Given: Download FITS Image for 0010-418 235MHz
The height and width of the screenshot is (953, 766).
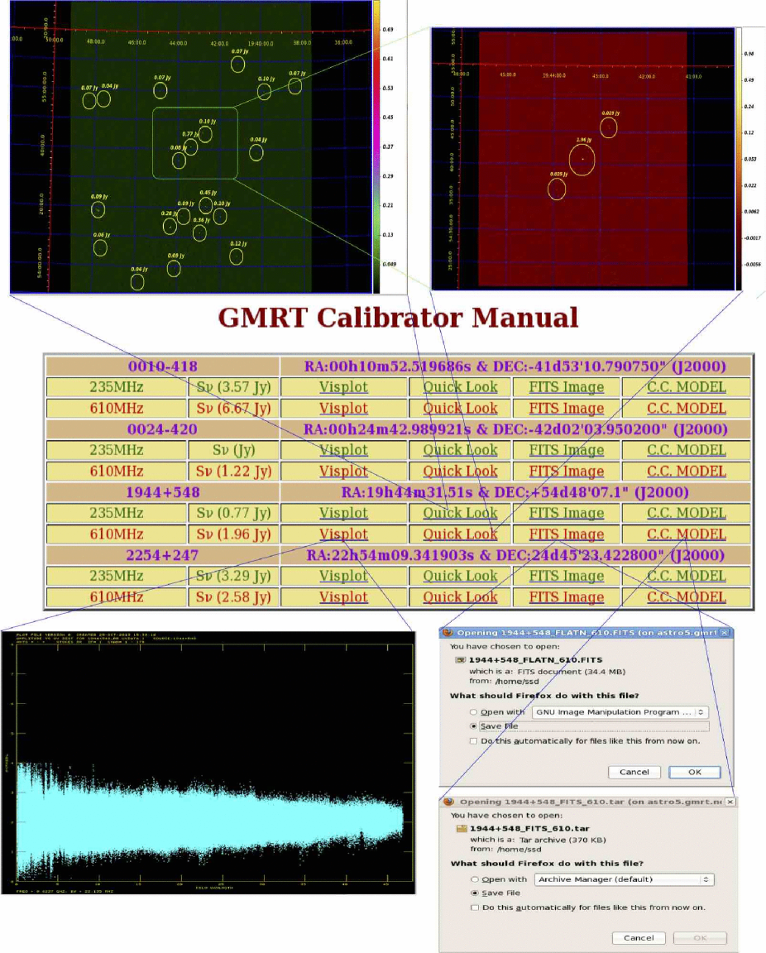Looking at the screenshot, I should pos(566,387).
